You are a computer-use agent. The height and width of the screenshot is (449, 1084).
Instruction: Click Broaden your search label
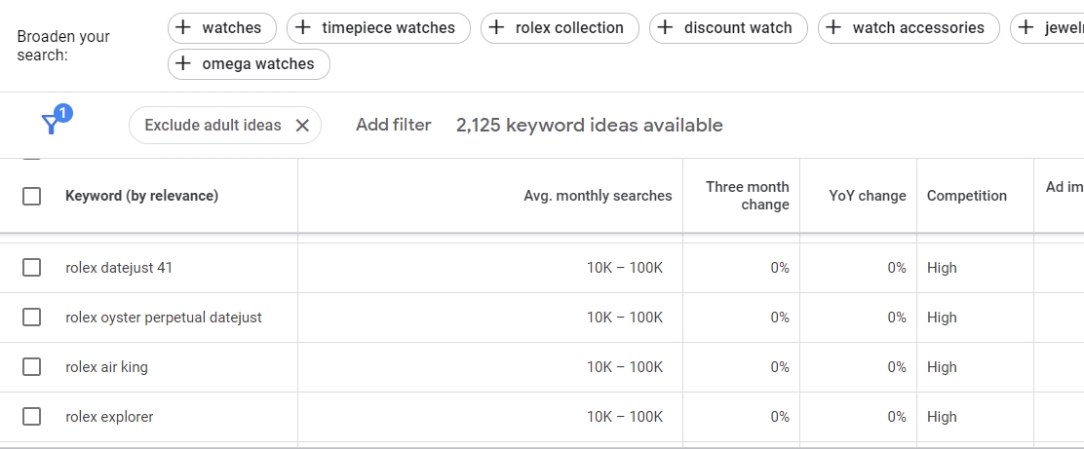(x=63, y=46)
